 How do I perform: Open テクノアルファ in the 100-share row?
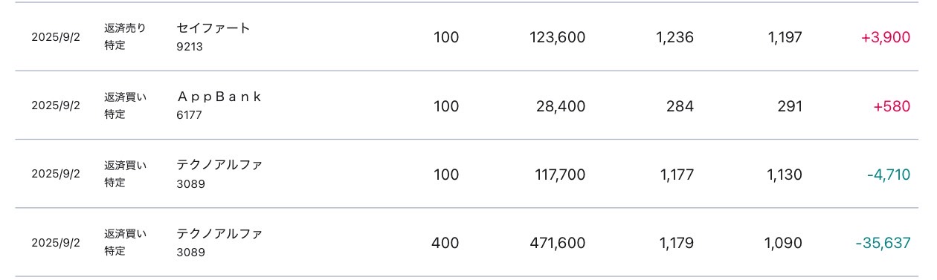point(219,165)
